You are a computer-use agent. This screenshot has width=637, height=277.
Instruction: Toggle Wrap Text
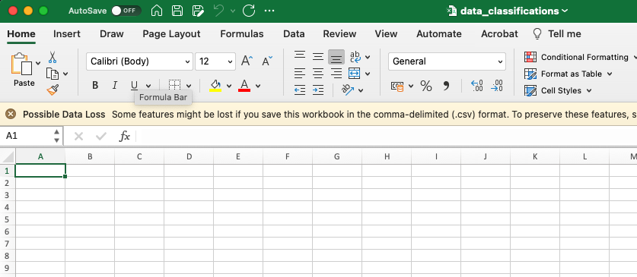(355, 57)
